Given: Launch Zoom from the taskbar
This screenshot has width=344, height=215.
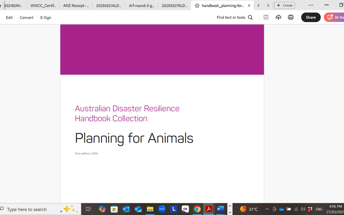Looking at the screenshot, I should (162, 209).
